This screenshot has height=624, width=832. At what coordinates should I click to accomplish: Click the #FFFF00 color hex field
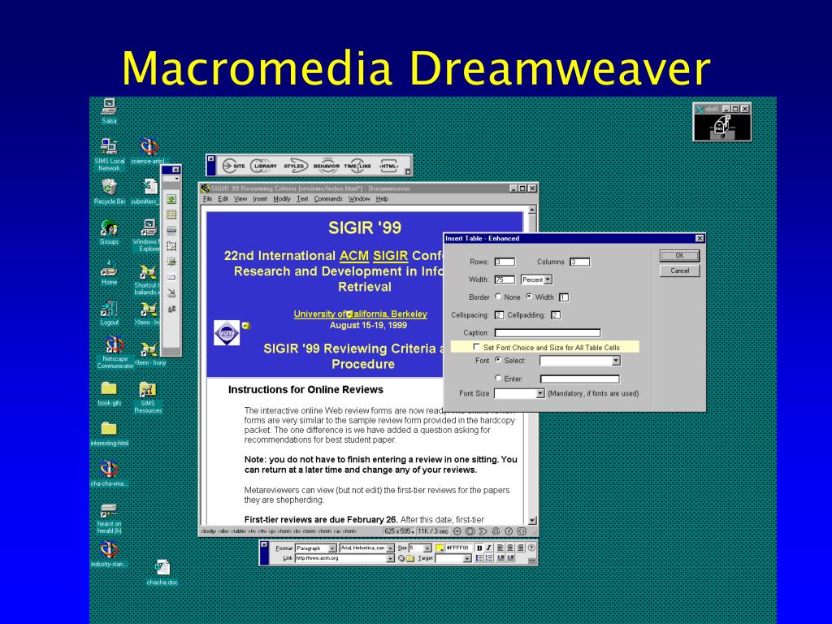457,548
